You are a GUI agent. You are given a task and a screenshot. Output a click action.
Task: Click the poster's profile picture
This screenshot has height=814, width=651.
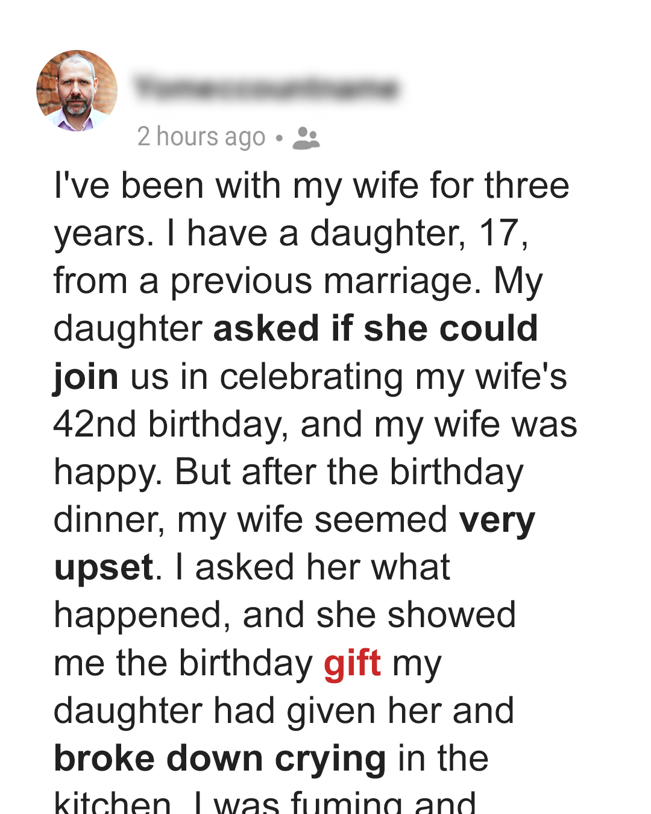77,90
